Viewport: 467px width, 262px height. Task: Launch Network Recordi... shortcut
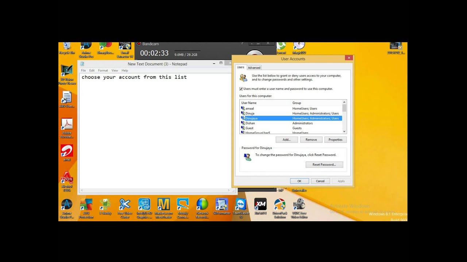202,209
